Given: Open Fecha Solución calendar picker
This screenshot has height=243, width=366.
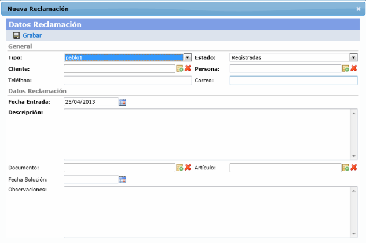Looking at the screenshot, I should (122, 180).
